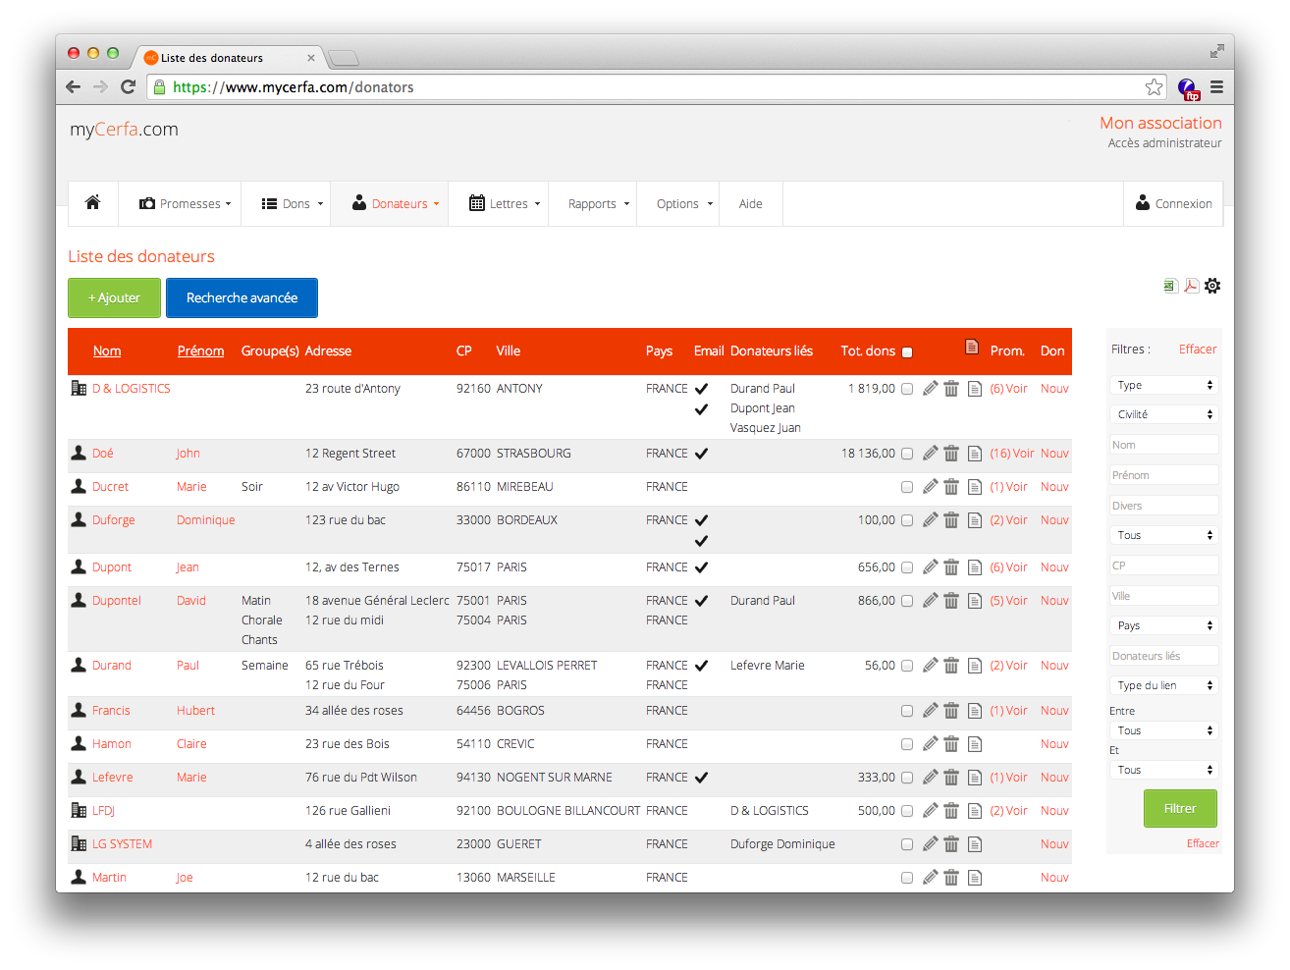Screen dimensions: 1290x970
Task: Click the home icon in navigation bar
Action: tap(93, 203)
